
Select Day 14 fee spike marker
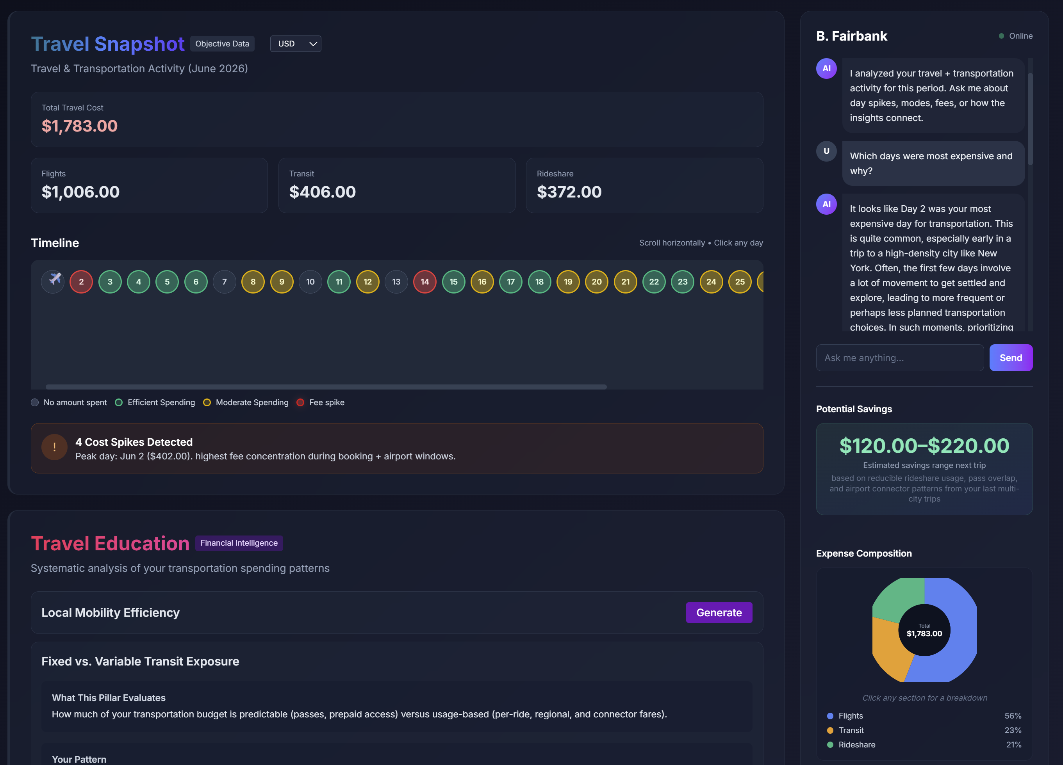[424, 281]
